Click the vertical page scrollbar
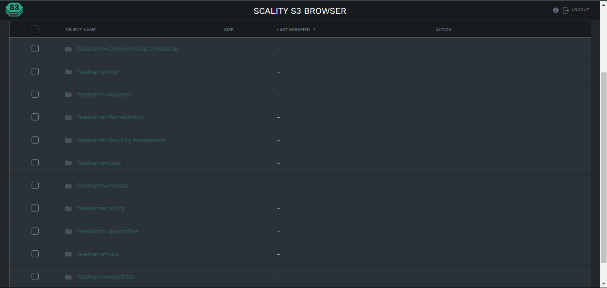This screenshot has height=288, width=607. click(x=603, y=167)
